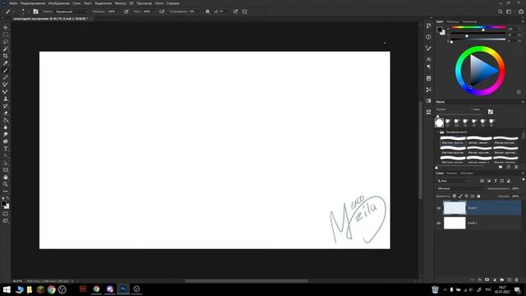Toggle brush settings panel in options bar

pos(35,12)
